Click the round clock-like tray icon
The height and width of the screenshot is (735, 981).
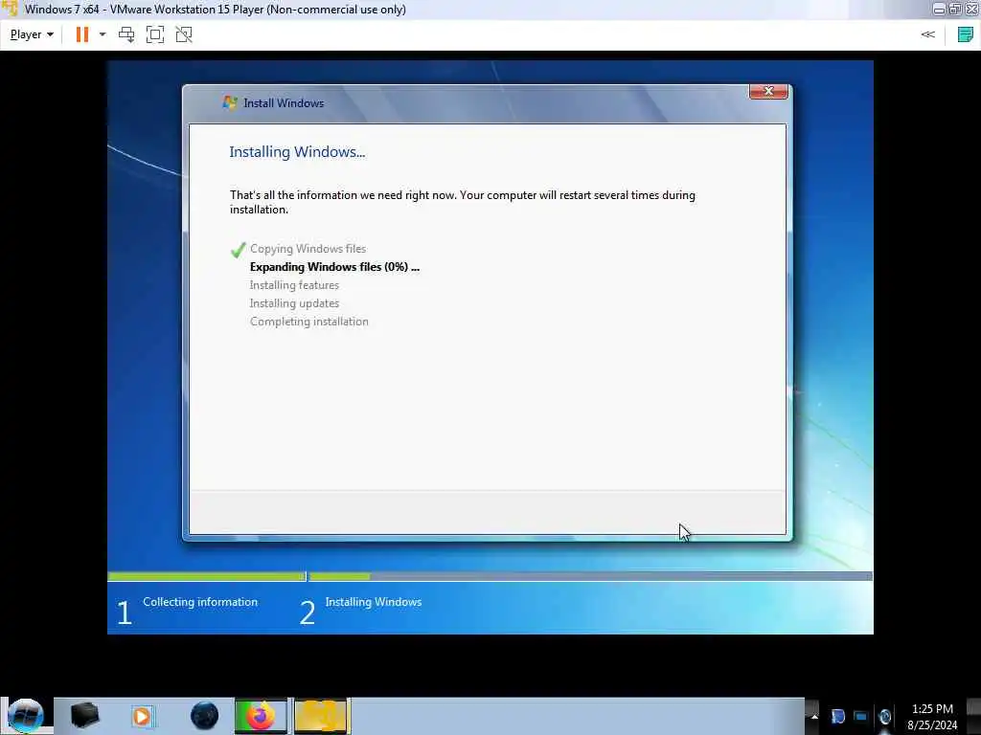884,716
